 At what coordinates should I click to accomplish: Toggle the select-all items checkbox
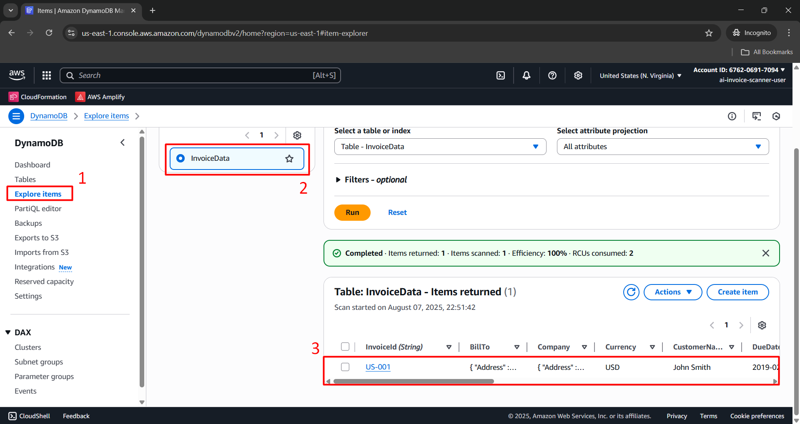(345, 347)
